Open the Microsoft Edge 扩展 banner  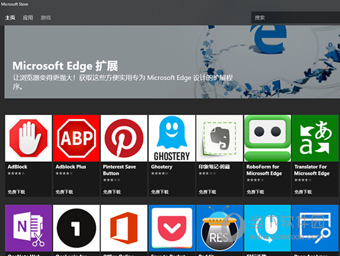coord(172,62)
